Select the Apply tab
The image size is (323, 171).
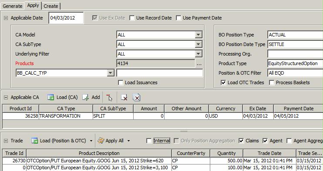coord(33,6)
